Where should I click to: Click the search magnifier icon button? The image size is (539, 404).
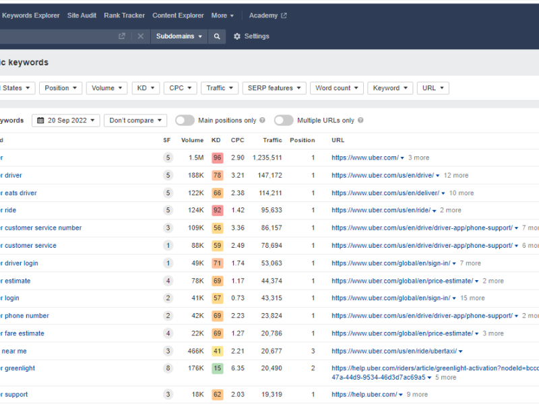point(216,36)
